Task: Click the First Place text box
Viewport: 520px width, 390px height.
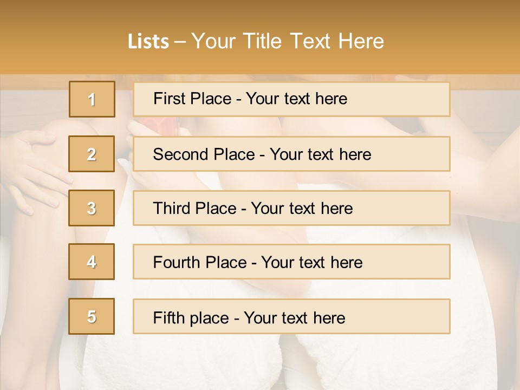Action: [x=291, y=99]
